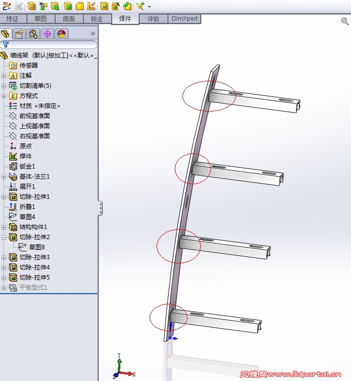Expand the 注解 folder
The image size is (351, 381).
point(4,76)
